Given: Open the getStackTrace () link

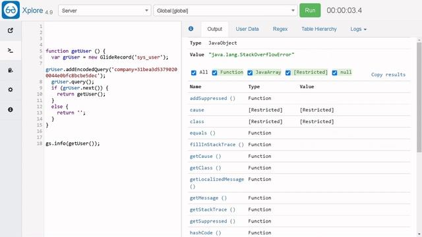Looking at the screenshot, I should click(x=212, y=209).
